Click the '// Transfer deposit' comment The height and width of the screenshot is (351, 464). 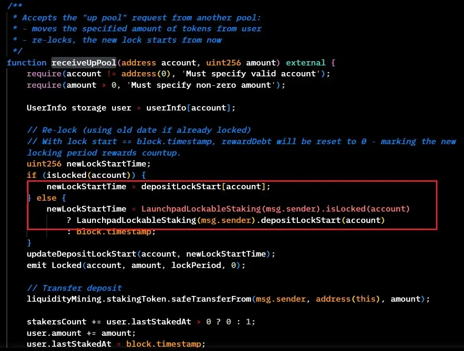pyautogui.click(x=74, y=288)
